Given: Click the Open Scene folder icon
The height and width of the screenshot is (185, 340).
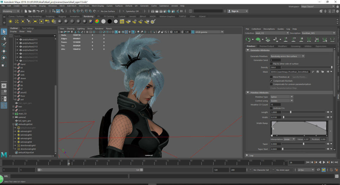Looking at the screenshot, I should tap(30, 11).
